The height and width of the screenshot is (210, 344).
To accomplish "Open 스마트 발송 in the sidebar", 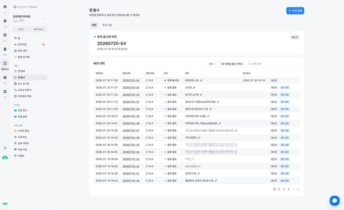I will 30,131.
